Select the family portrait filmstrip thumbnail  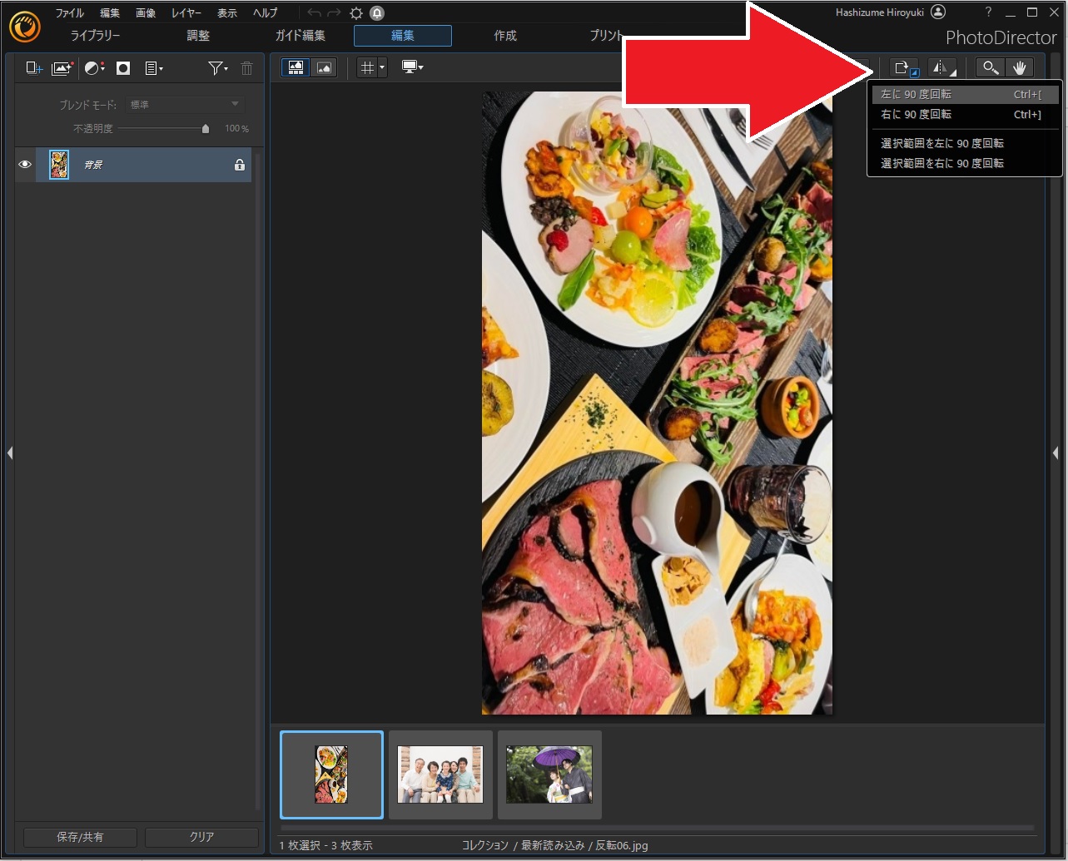click(440, 774)
